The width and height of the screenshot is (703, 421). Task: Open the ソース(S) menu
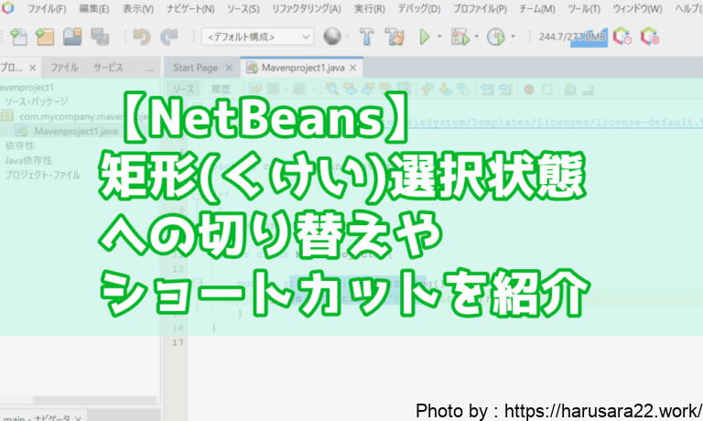[x=243, y=9]
